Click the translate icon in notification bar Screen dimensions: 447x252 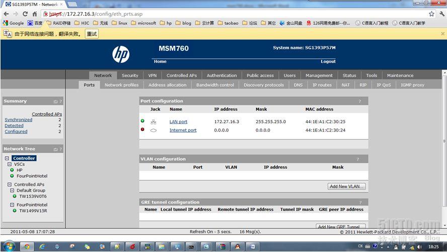click(8, 34)
